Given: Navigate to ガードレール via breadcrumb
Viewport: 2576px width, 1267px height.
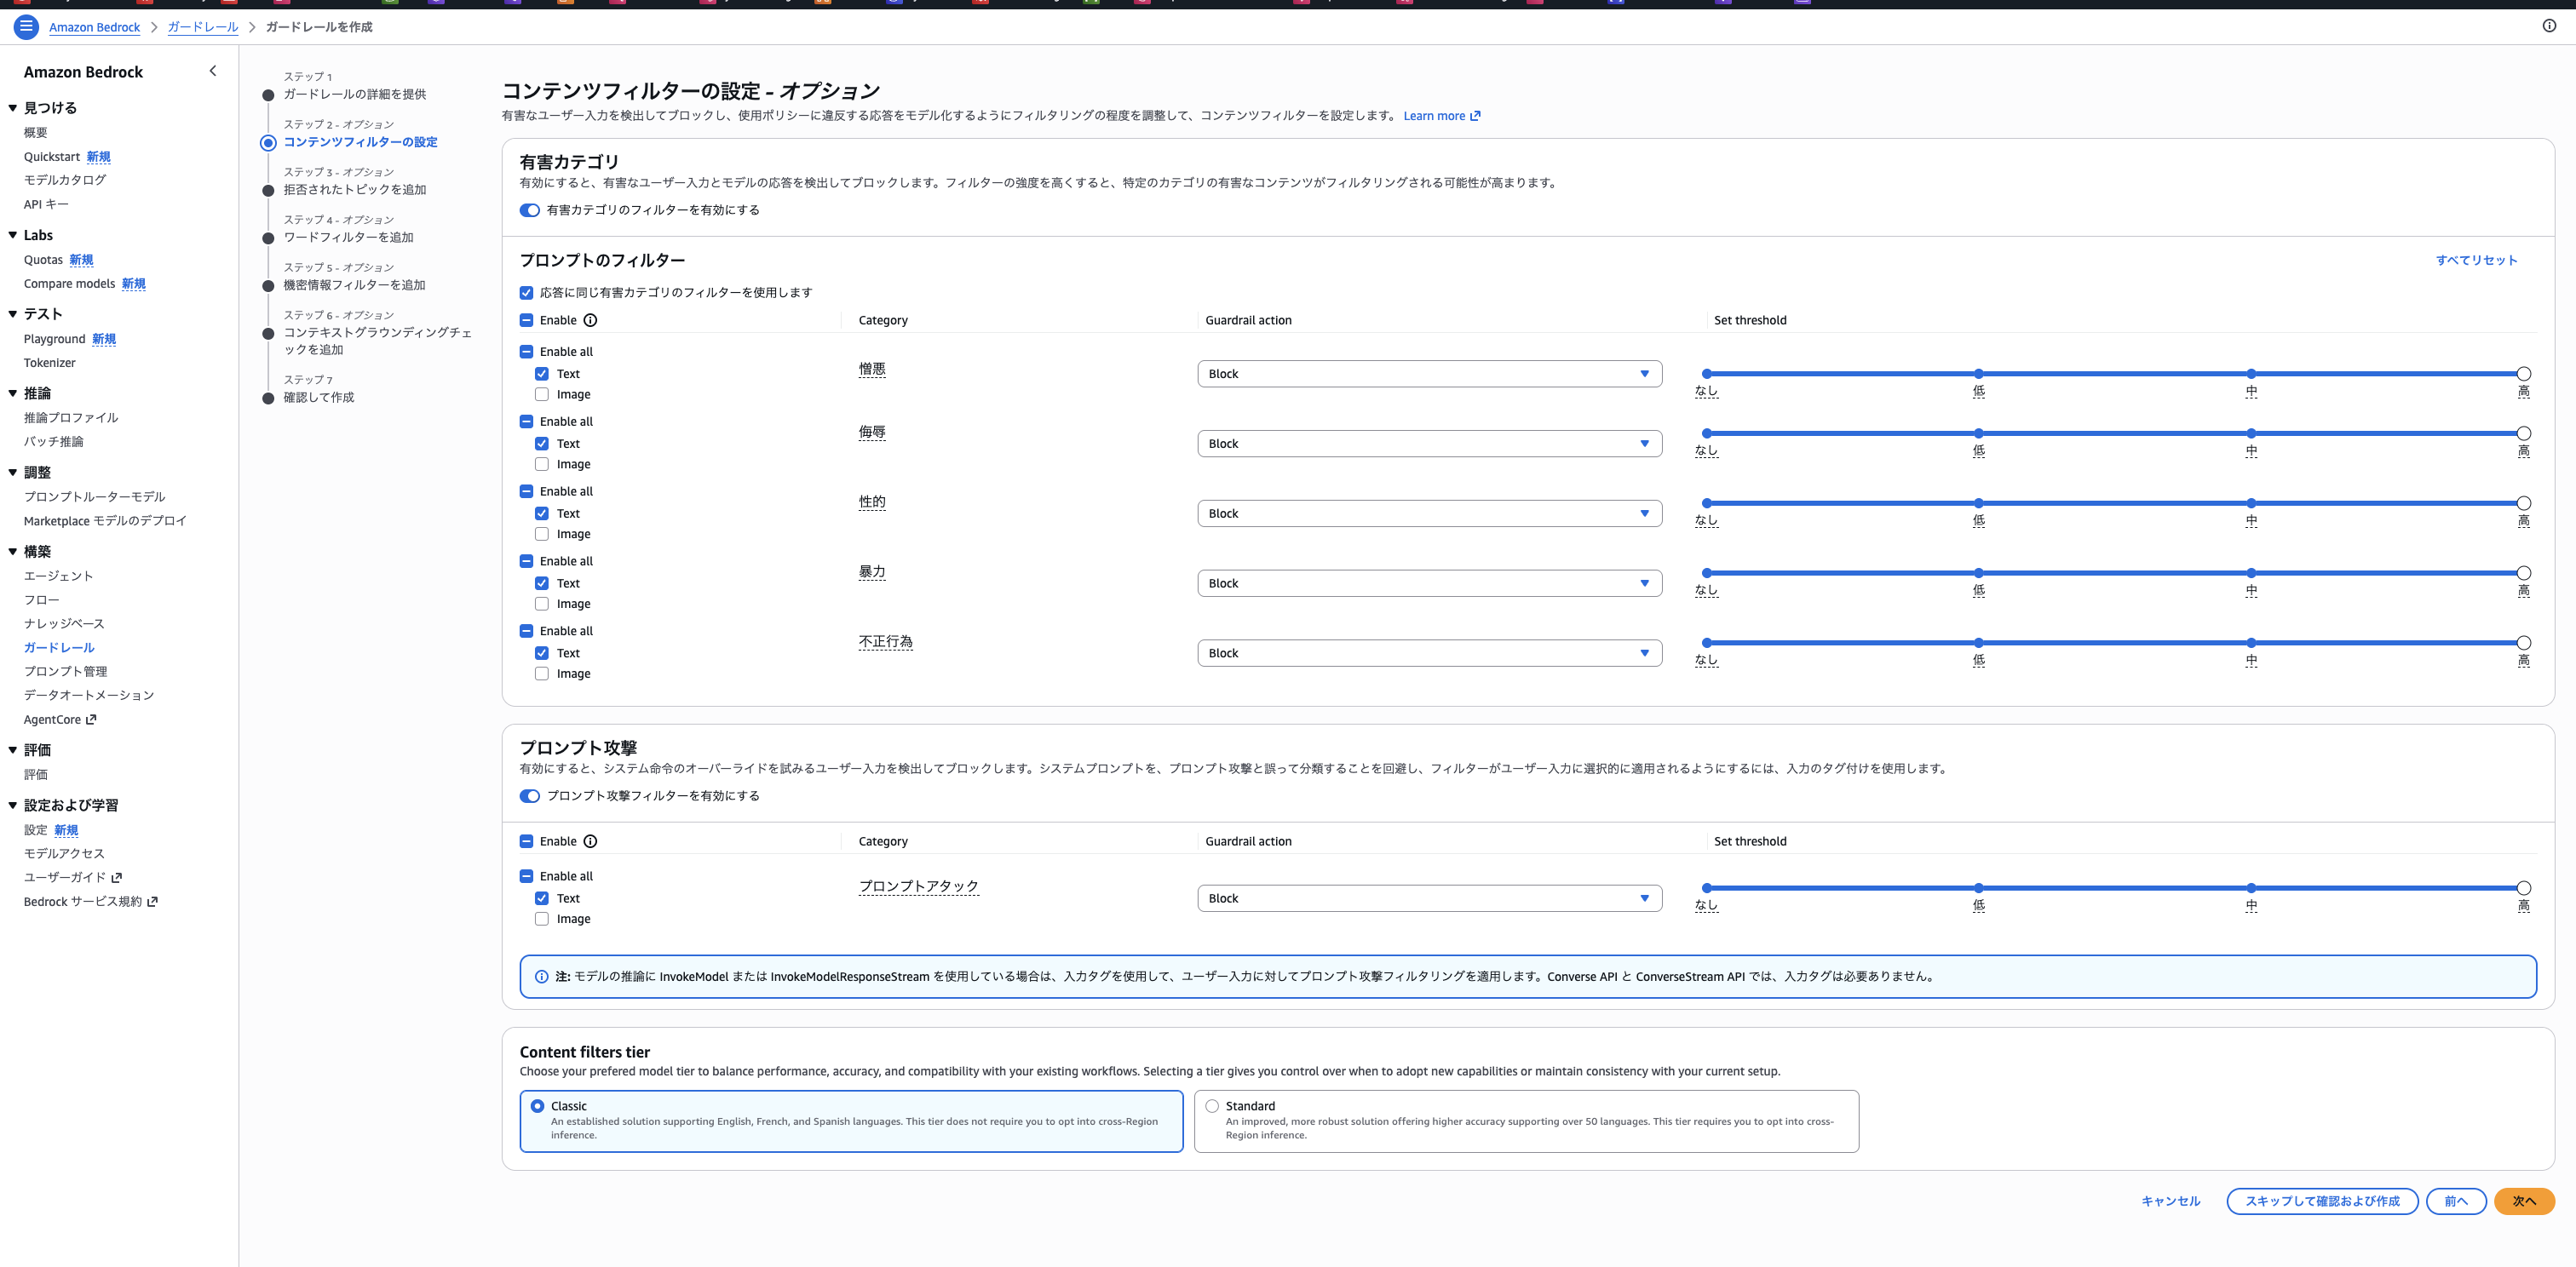Looking at the screenshot, I should (201, 27).
